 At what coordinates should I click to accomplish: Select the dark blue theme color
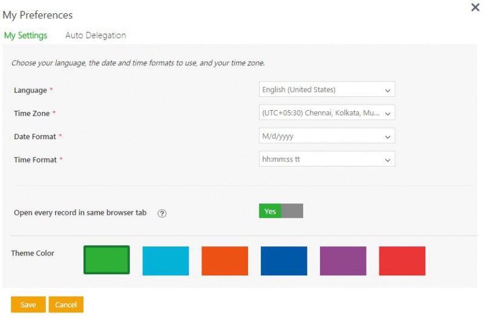(x=284, y=261)
